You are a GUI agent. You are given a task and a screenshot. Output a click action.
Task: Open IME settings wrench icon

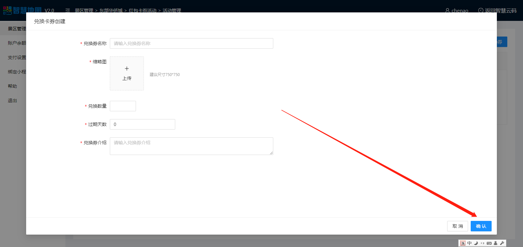tap(502, 243)
